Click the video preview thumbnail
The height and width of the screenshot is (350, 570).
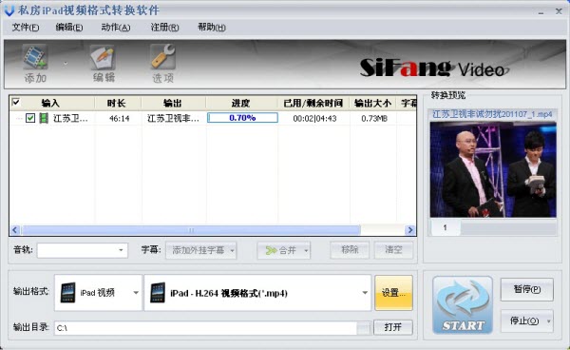[x=493, y=169]
